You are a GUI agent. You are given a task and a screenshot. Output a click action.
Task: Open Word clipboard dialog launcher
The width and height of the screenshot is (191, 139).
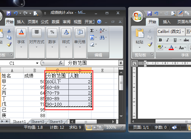[152, 54]
